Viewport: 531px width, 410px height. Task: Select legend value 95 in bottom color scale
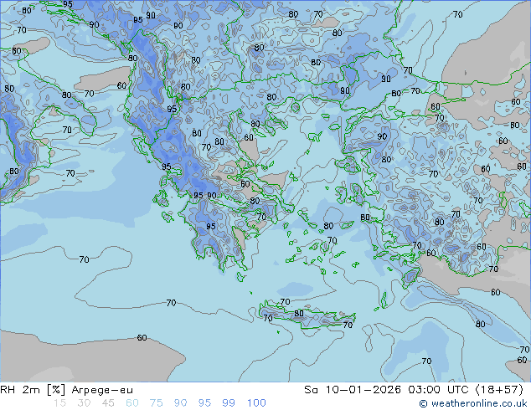(204, 403)
